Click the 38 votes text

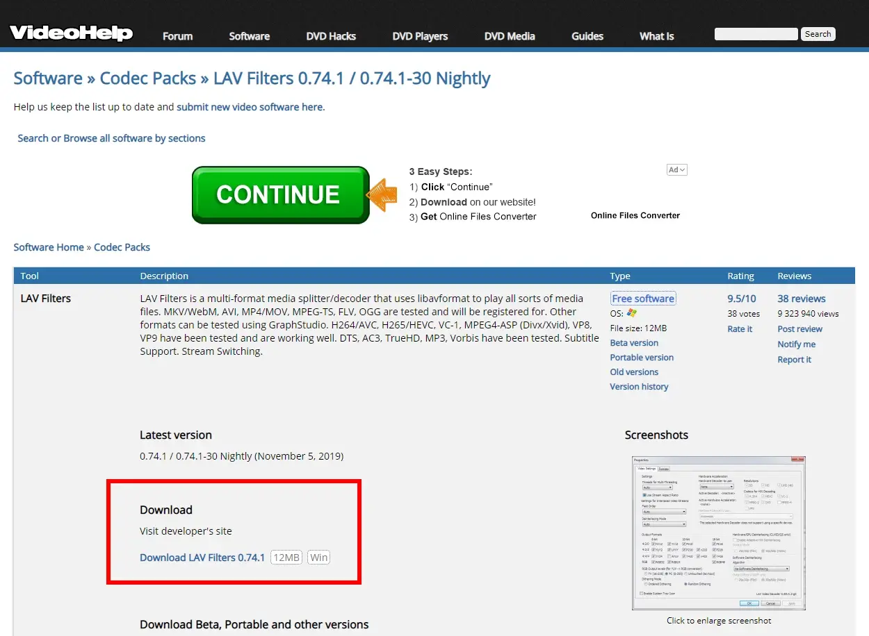[744, 314]
